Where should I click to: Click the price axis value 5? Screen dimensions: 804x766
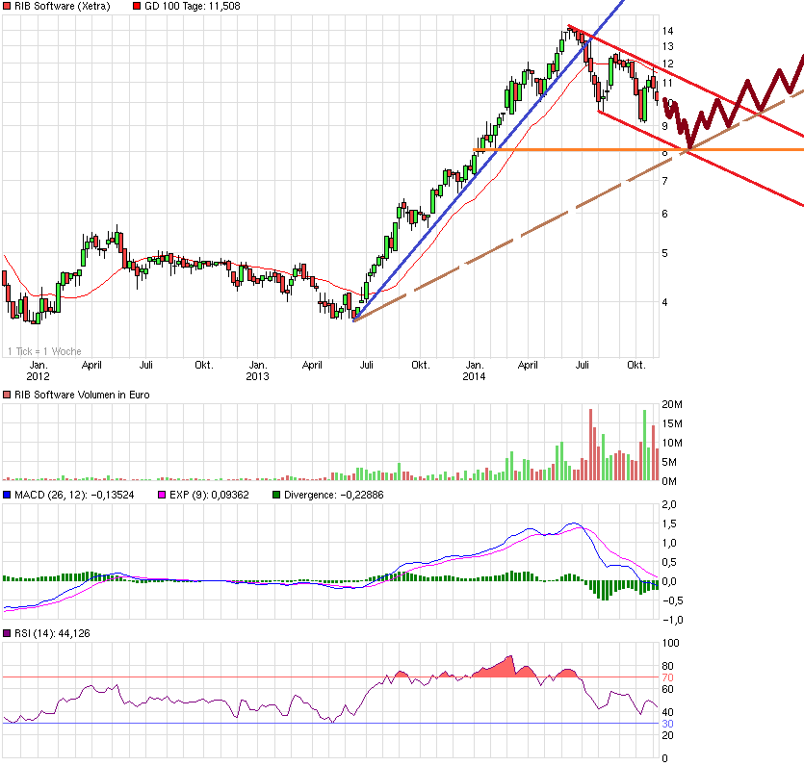tap(665, 254)
